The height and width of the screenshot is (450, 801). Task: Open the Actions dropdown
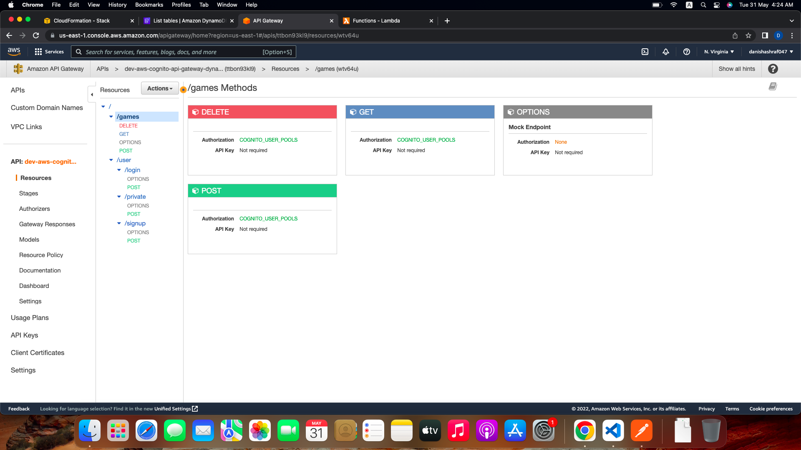click(160, 88)
